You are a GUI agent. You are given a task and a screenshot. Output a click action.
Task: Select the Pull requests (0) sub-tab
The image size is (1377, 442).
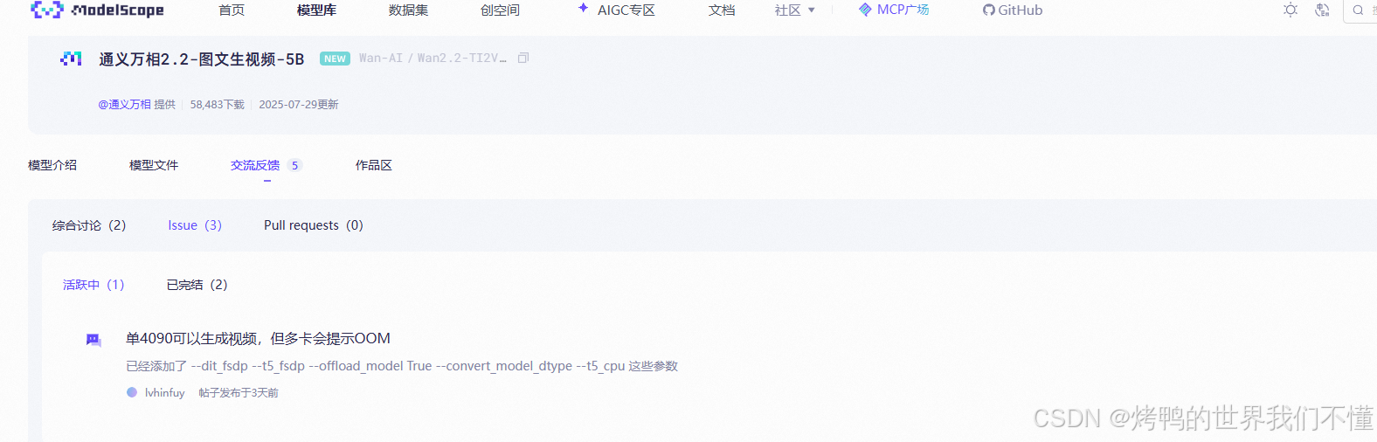tap(314, 225)
